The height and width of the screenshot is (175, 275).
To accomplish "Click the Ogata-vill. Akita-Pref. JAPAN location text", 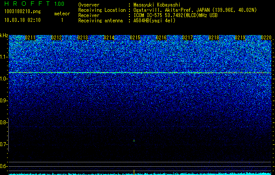I will pyautogui.click(x=195, y=10).
